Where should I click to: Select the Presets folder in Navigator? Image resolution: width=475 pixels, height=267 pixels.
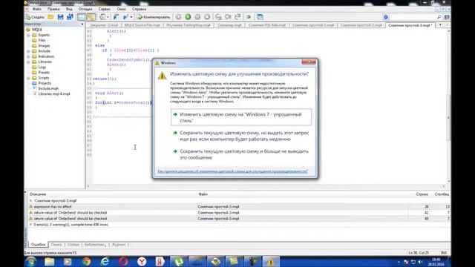pos(44,73)
